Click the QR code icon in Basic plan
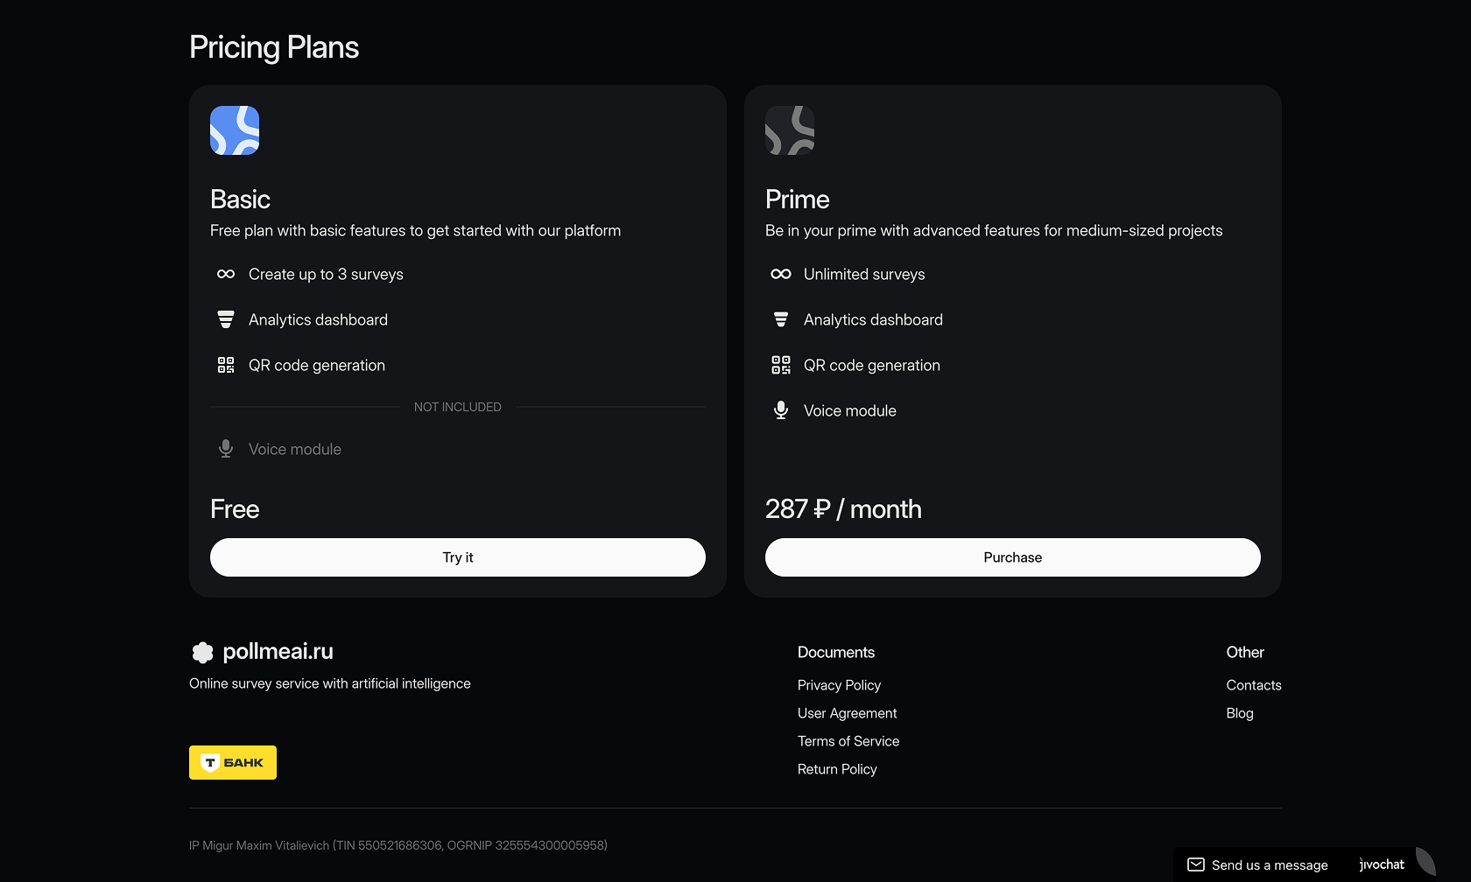This screenshot has width=1471, height=882. pyautogui.click(x=226, y=365)
